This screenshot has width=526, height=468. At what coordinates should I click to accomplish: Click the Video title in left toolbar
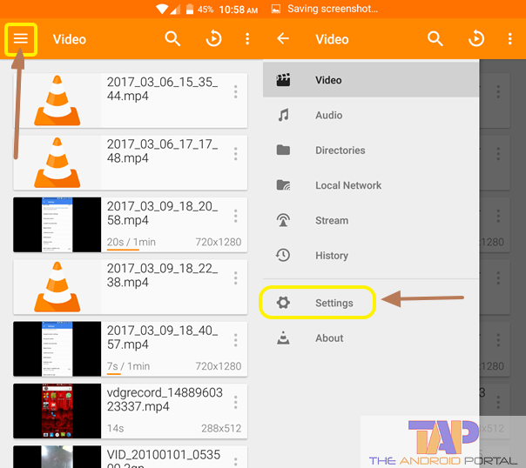70,39
